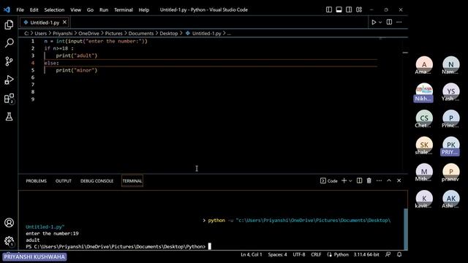
Task: Click Spaces: 4 indentation status item
Action: click(277, 255)
